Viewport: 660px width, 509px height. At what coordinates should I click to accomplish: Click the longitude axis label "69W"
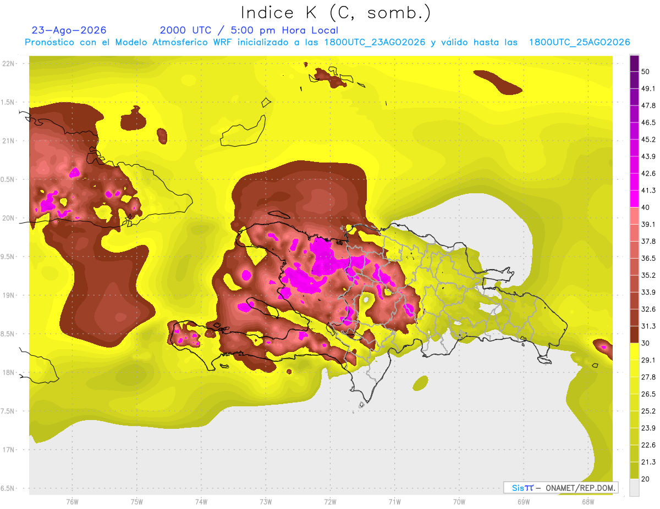[524, 502]
